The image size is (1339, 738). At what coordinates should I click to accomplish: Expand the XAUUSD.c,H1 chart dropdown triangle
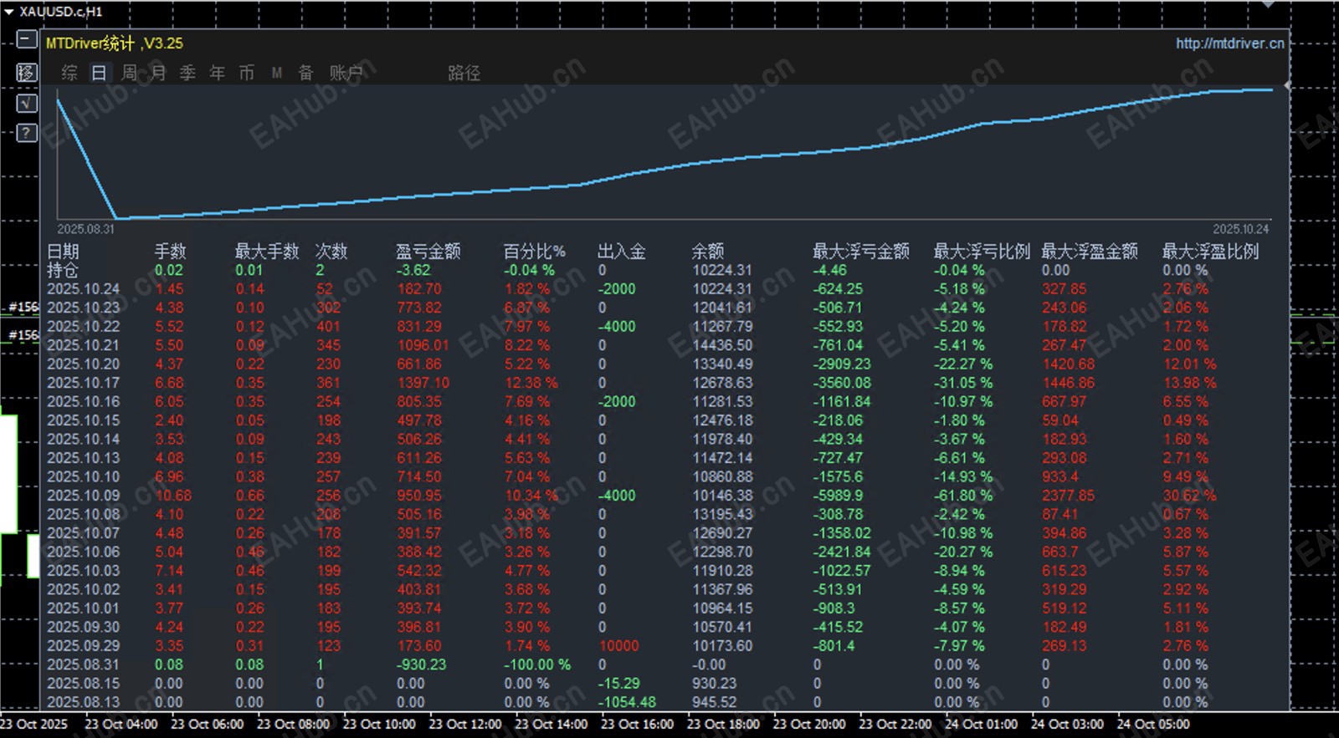(x=9, y=12)
